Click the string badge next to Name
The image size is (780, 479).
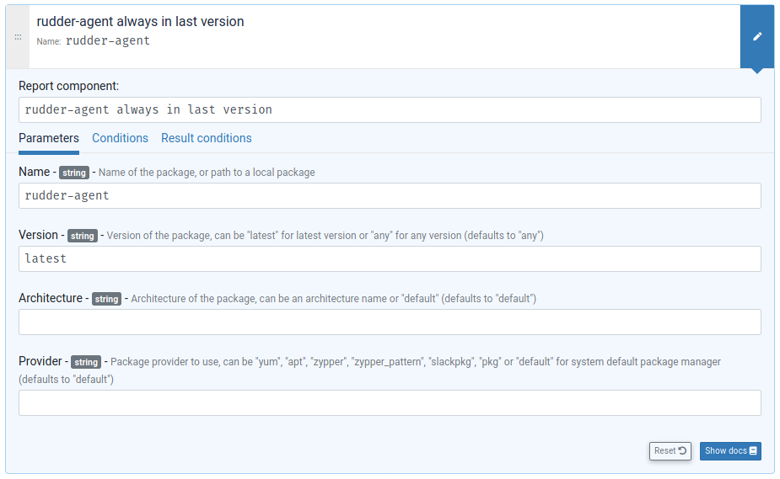[74, 173]
